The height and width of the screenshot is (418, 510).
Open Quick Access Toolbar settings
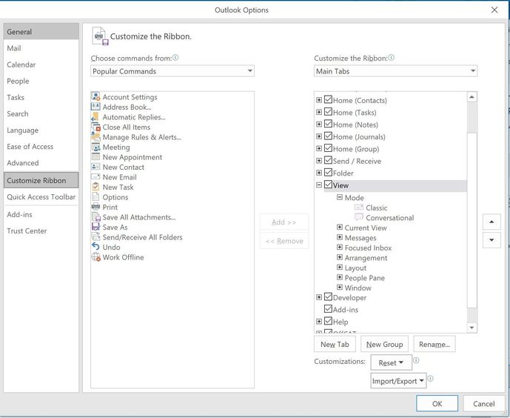tap(41, 196)
